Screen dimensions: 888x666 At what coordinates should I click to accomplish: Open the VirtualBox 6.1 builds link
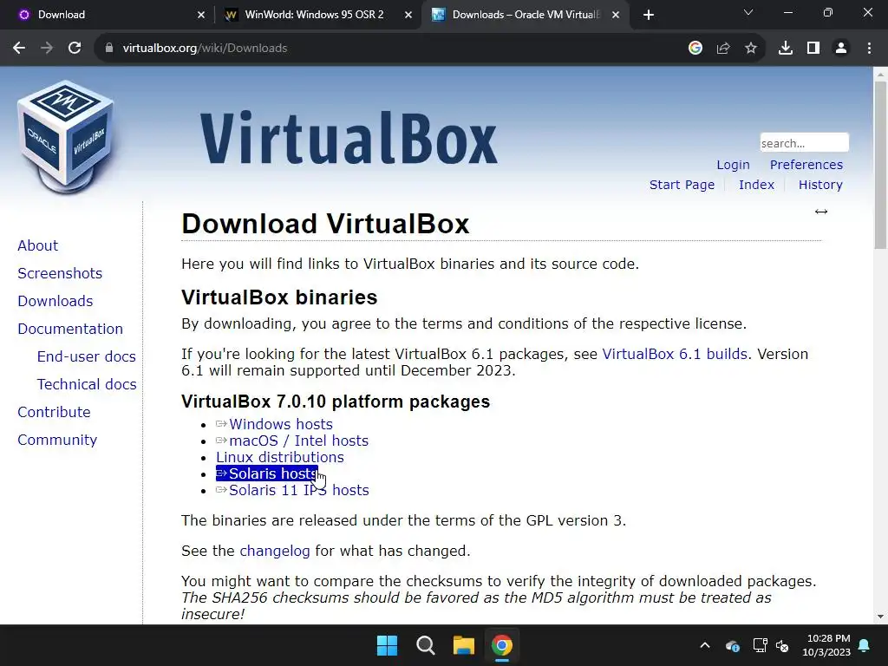click(675, 354)
